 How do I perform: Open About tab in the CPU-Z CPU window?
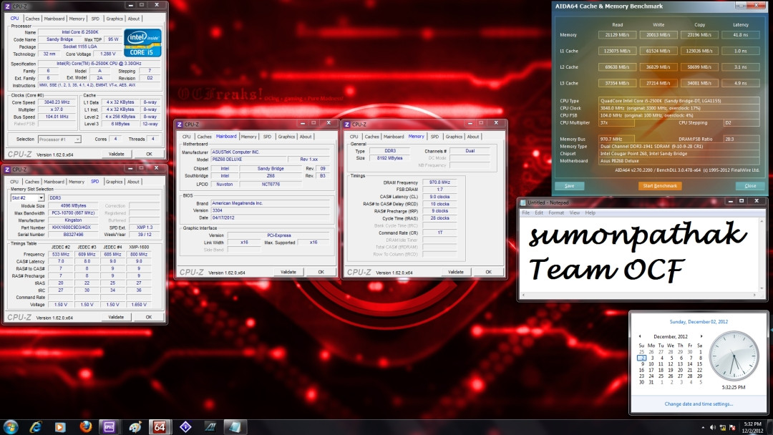tap(134, 19)
